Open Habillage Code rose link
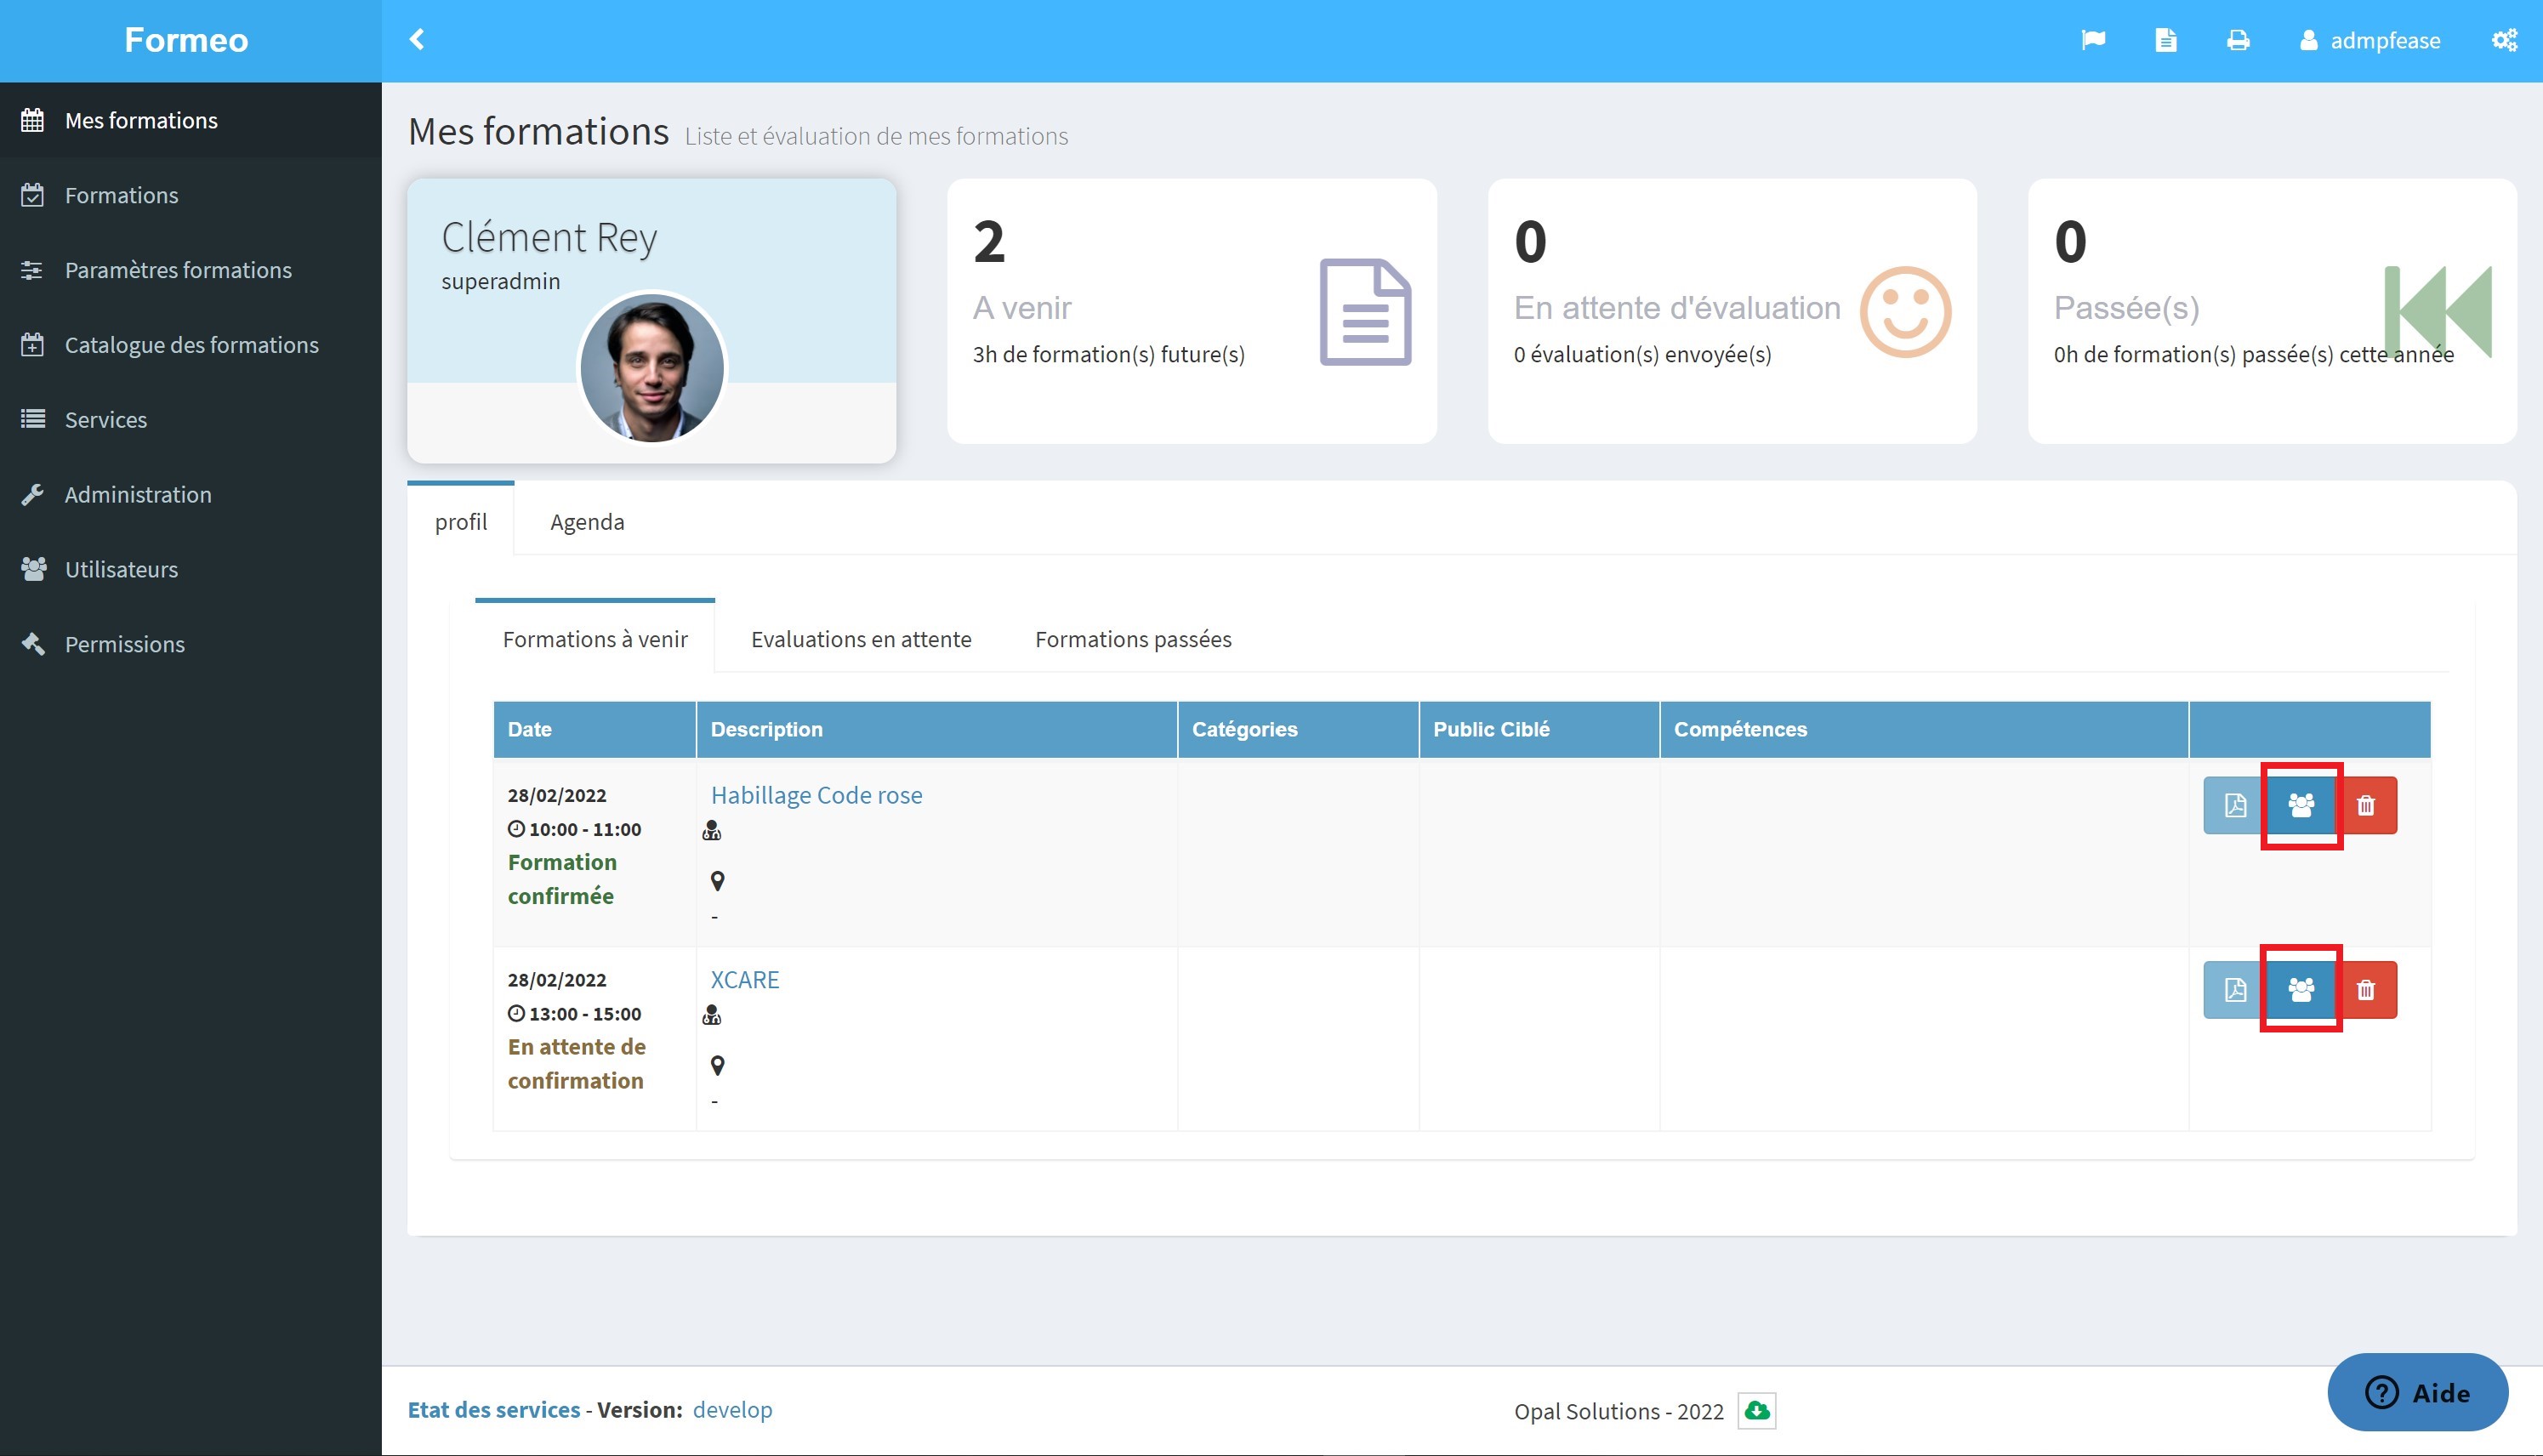2543x1456 pixels. click(x=816, y=795)
